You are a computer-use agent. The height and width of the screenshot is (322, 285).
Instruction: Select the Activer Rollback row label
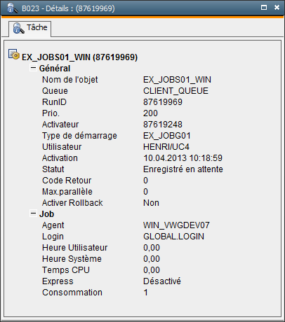click(72, 203)
